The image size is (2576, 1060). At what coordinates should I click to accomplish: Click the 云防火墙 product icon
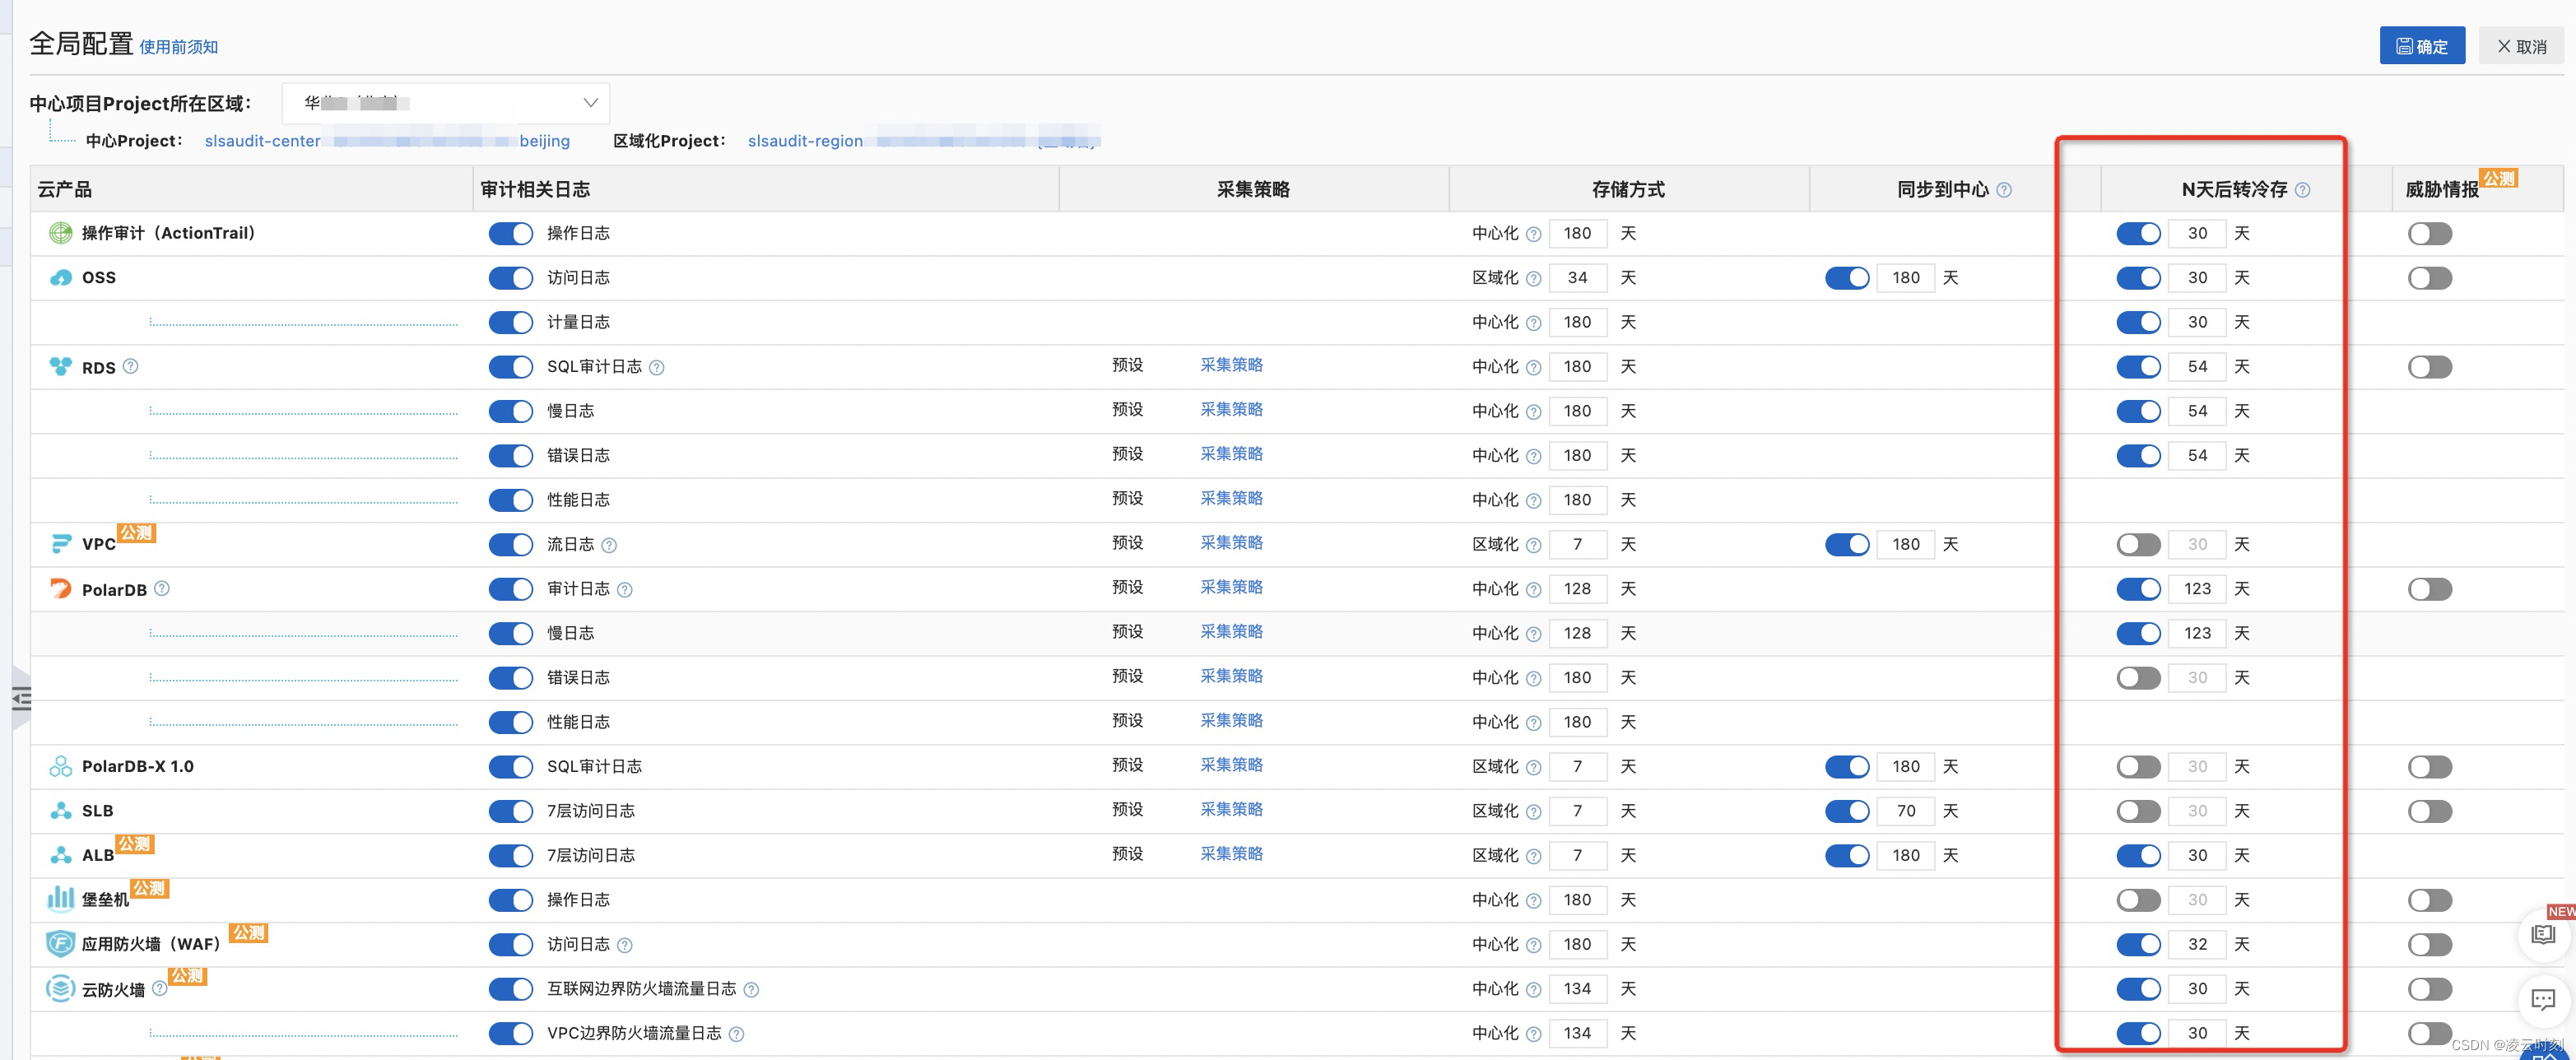(x=60, y=989)
